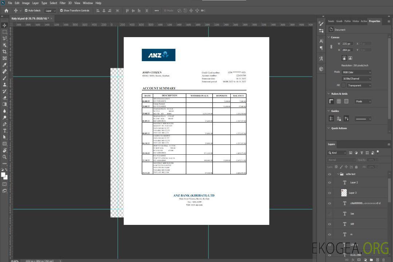Toggle Show Transform Controls checkbox
Image resolution: width=393 pixels, height=262 pixels.
[x=61, y=11]
